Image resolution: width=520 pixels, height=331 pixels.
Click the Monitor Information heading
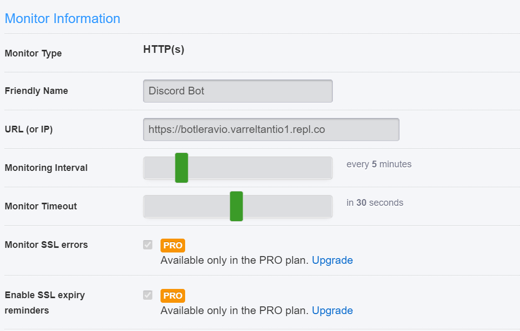63,18
